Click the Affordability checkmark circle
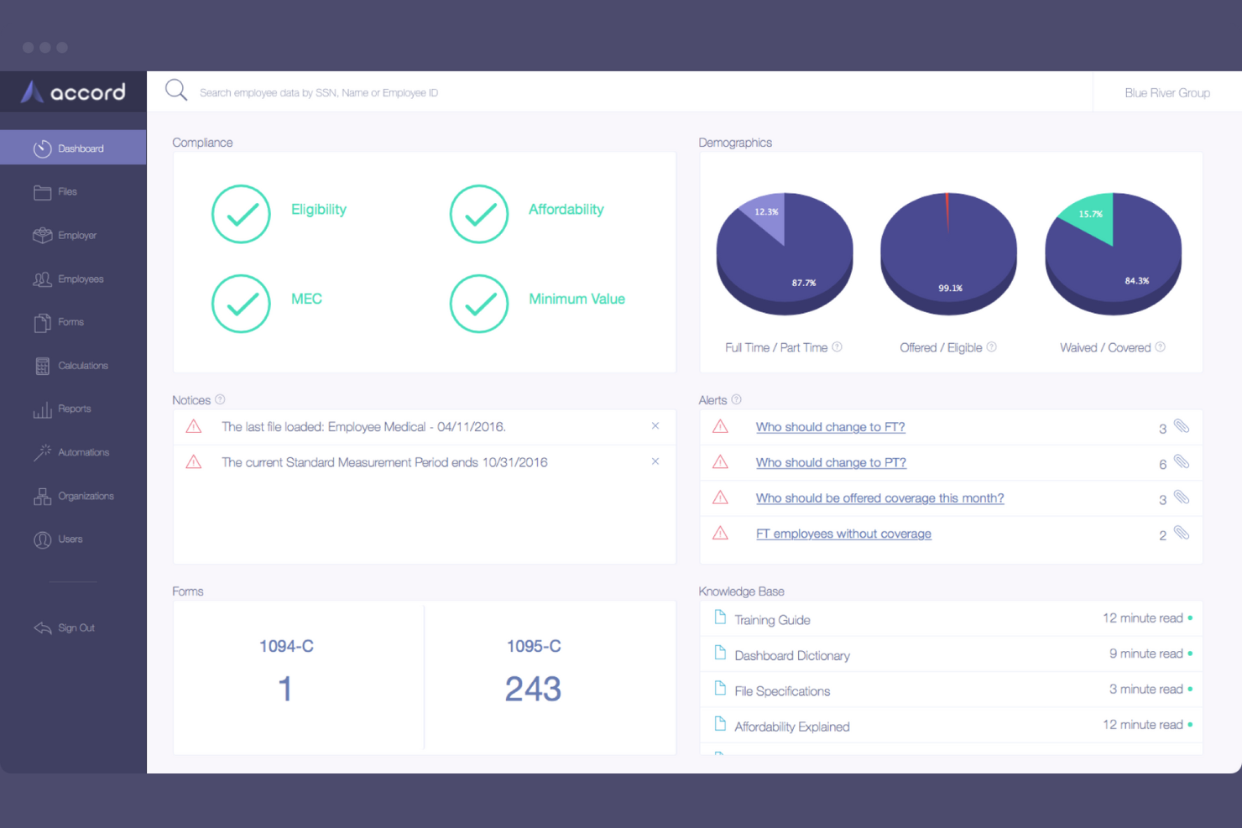The image size is (1242, 828). tap(479, 214)
